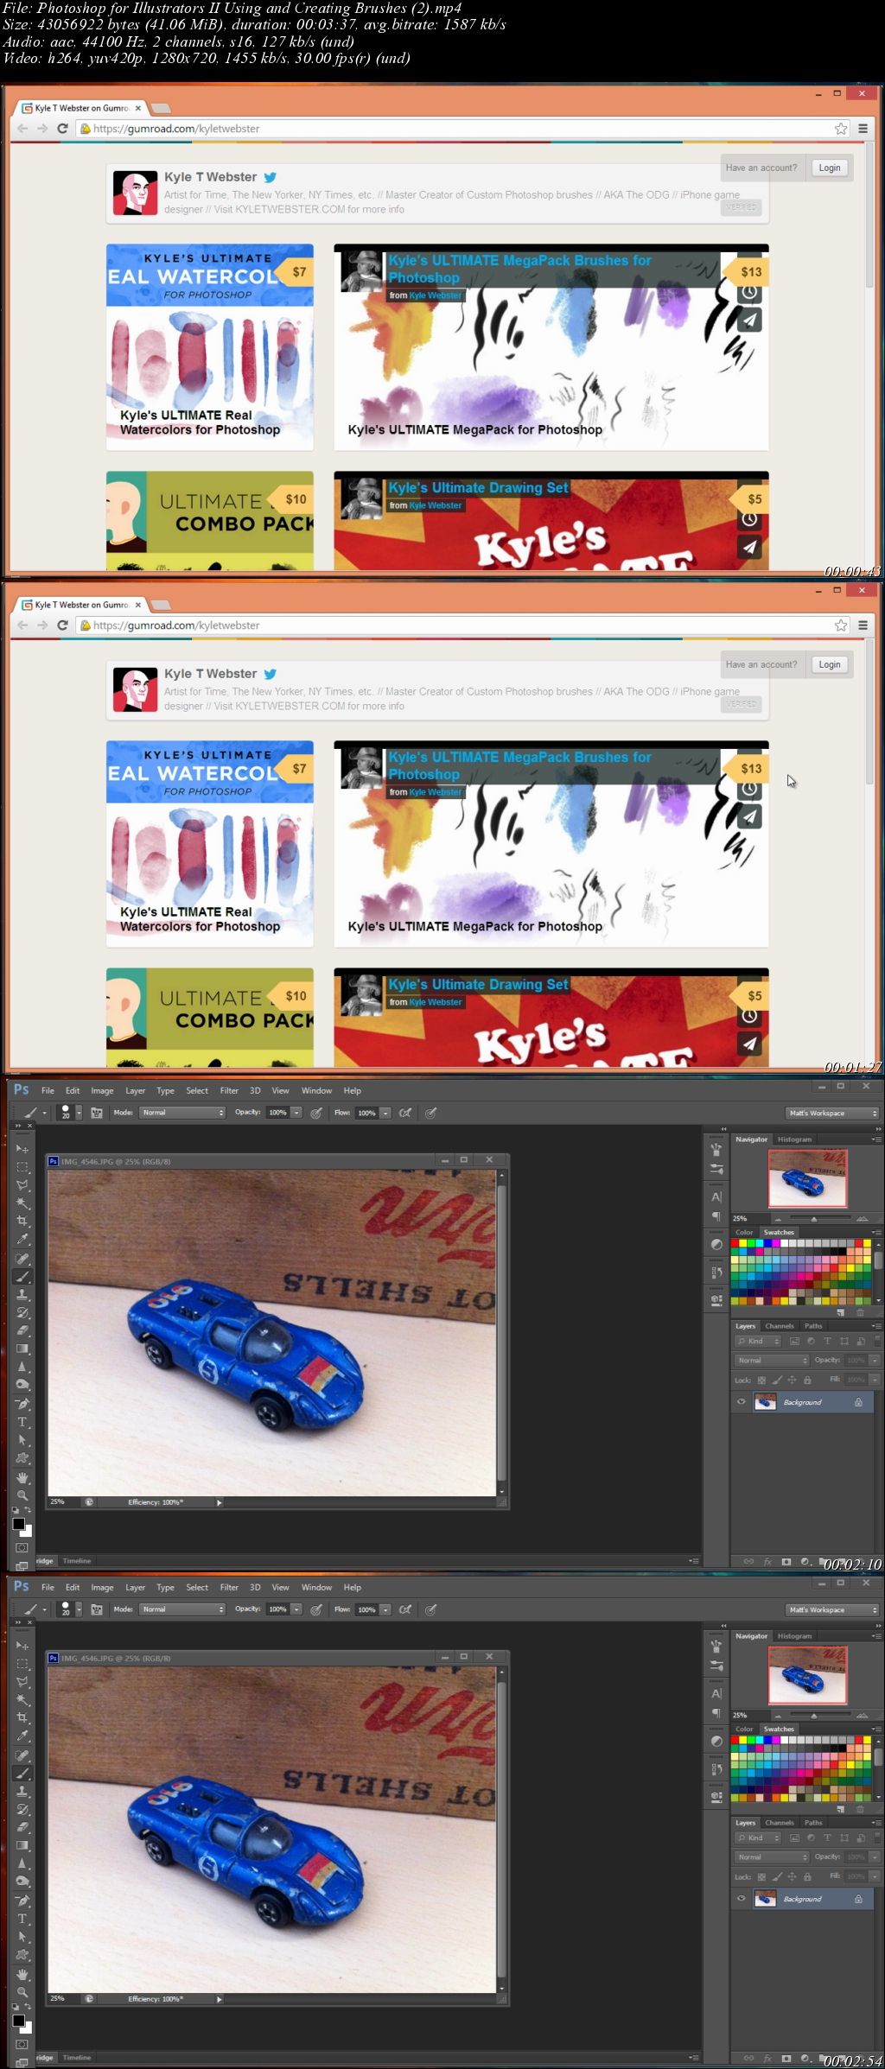
Task: In the 00:02:10 frame, open the brush Mode dropdown
Action: (x=182, y=1113)
